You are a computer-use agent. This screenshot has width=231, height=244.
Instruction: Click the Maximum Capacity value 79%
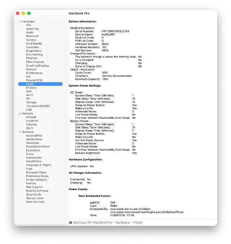pyautogui.click(x=105, y=79)
